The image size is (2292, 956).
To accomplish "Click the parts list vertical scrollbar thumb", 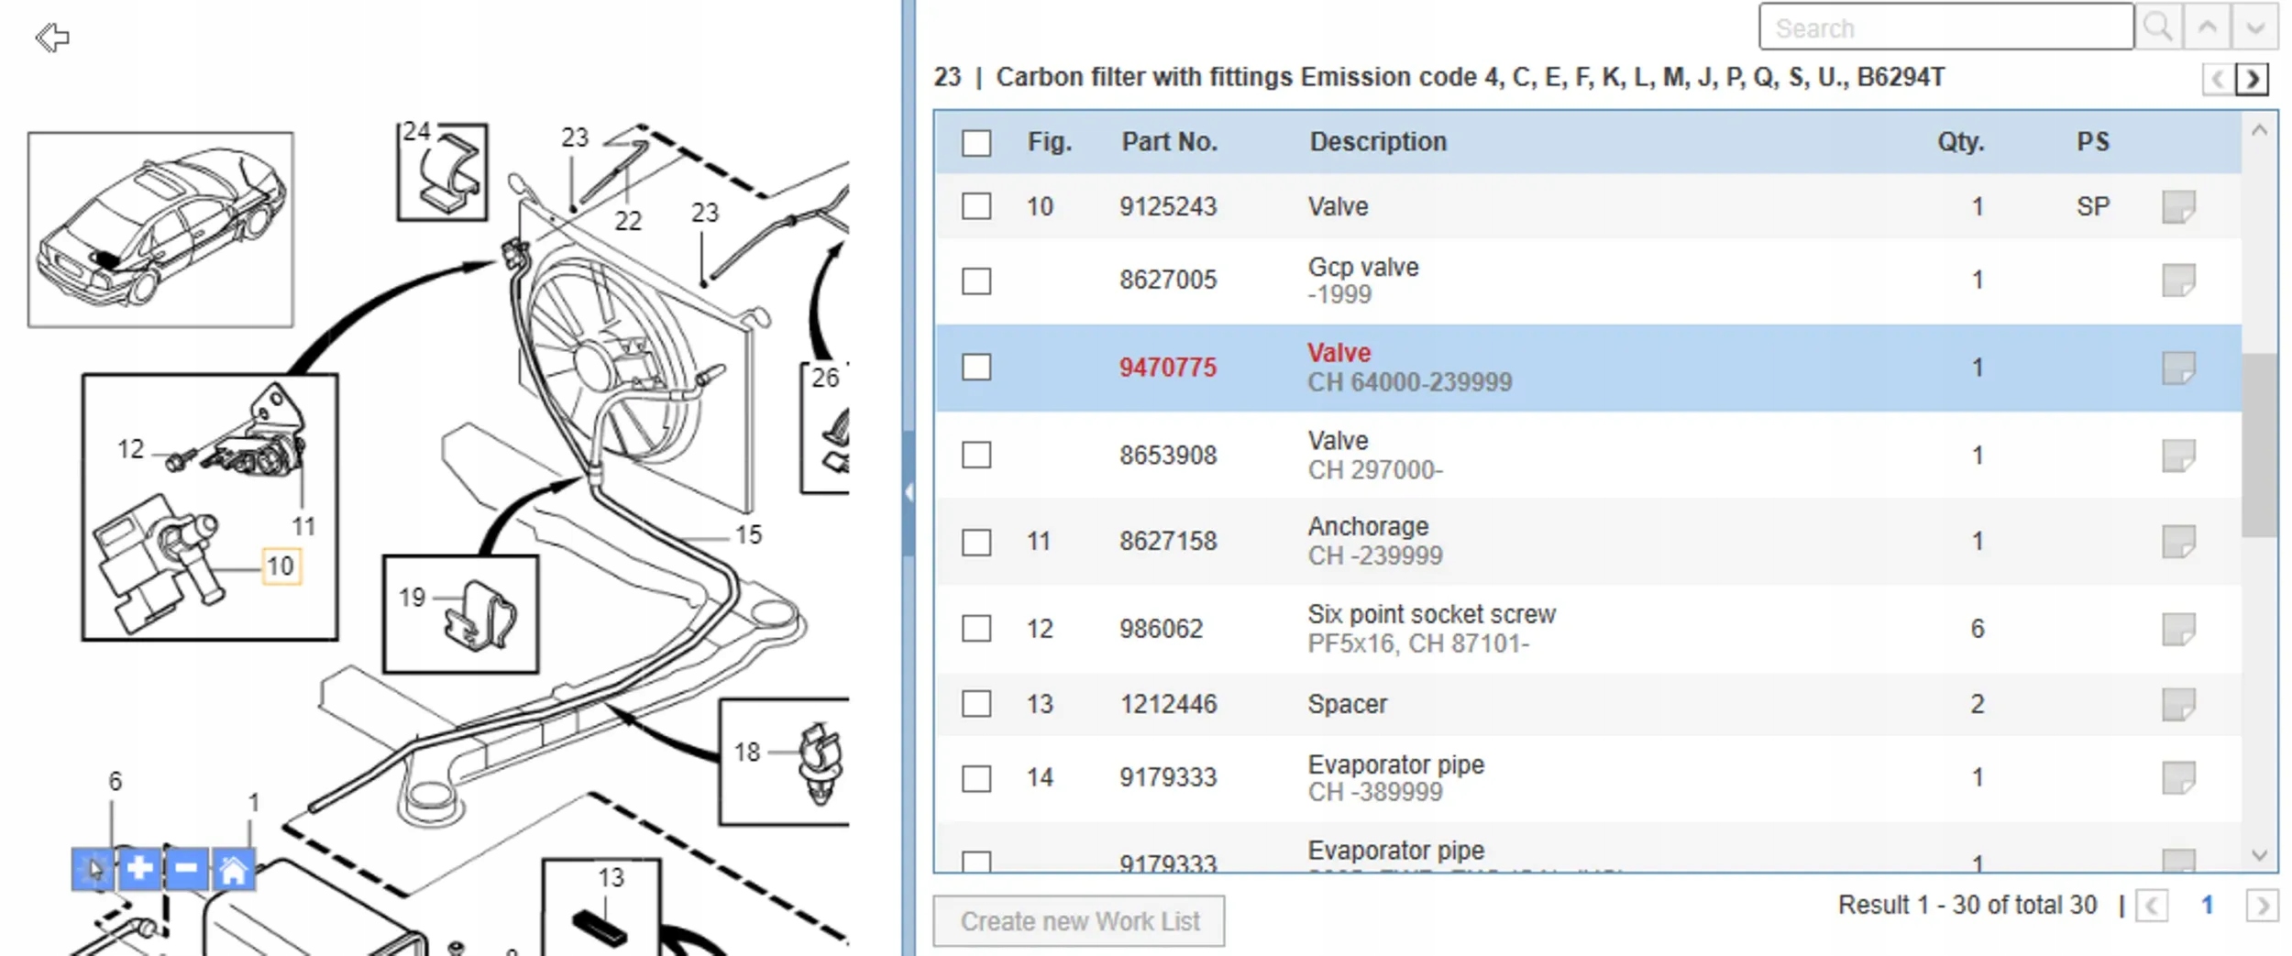I will pyautogui.click(x=2259, y=445).
